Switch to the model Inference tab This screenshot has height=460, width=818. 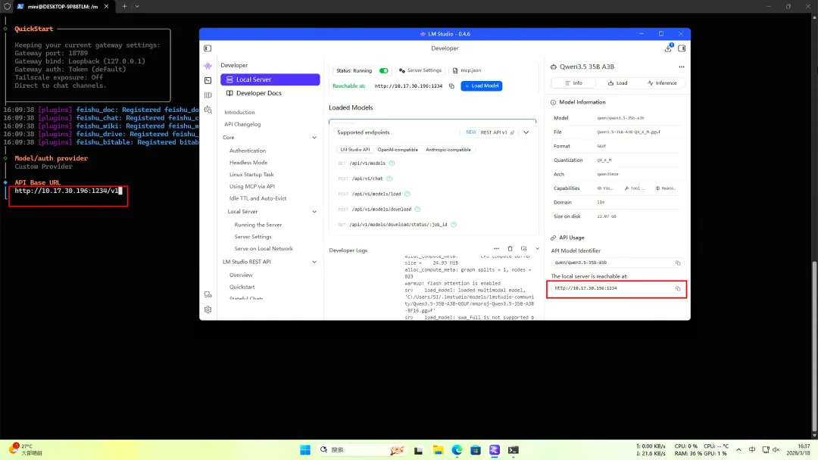[x=662, y=82]
